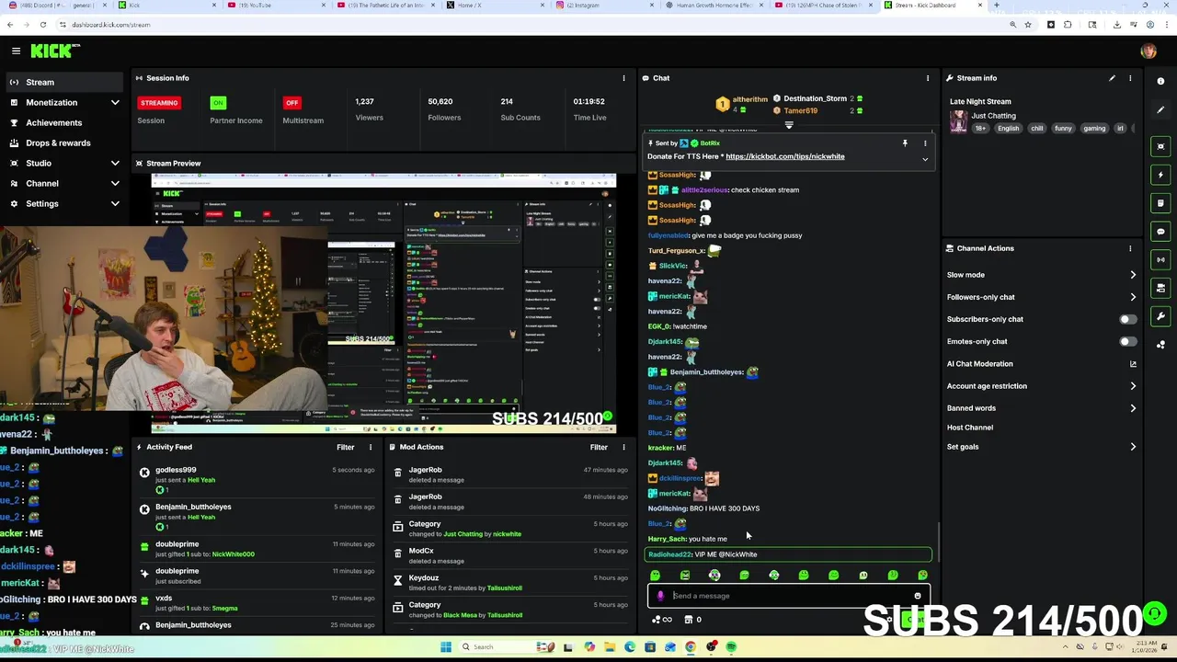The image size is (1177, 662).
Task: Open Mod Actions options menu
Action: tap(623, 447)
